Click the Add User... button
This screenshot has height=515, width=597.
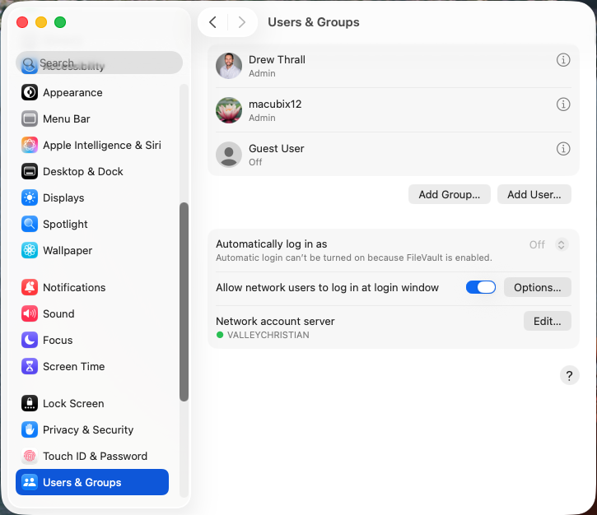click(534, 194)
